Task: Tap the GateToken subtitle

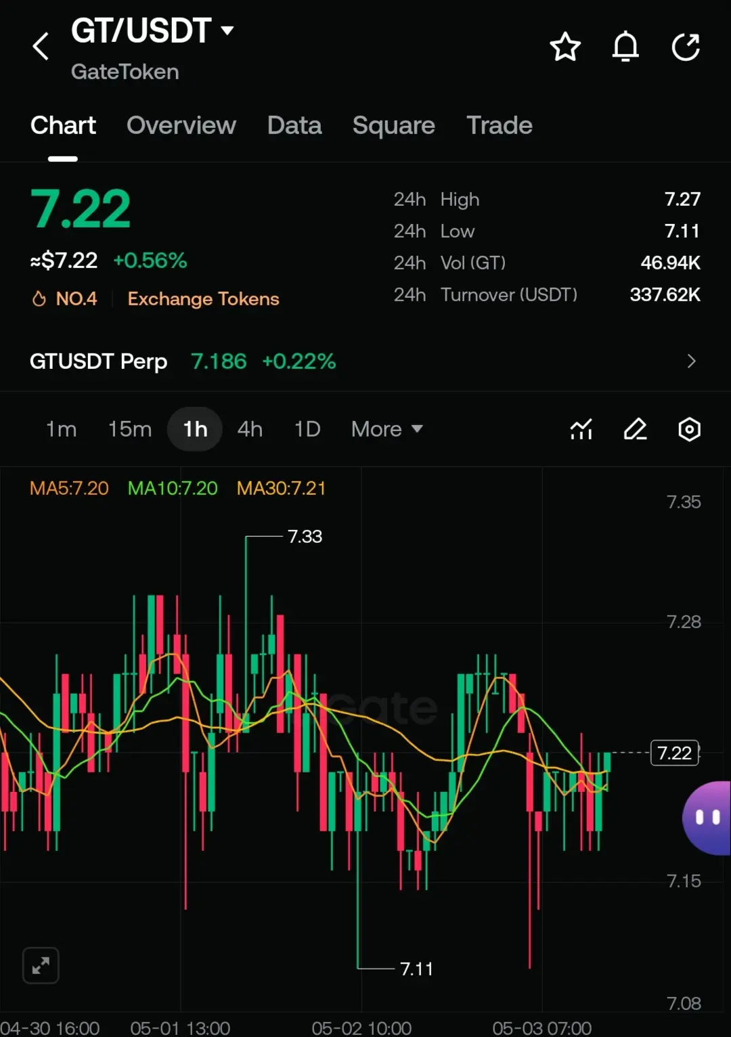Action: click(125, 72)
